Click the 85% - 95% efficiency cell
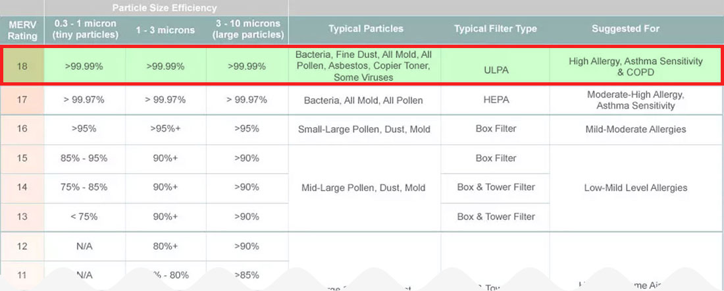This screenshot has height=291, width=724. [84, 159]
